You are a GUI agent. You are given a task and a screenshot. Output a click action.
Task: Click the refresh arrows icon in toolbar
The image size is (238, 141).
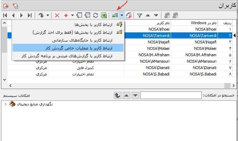96,15
